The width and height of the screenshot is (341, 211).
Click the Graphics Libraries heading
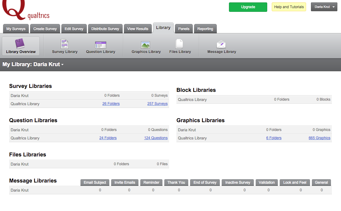pyautogui.click(x=200, y=120)
